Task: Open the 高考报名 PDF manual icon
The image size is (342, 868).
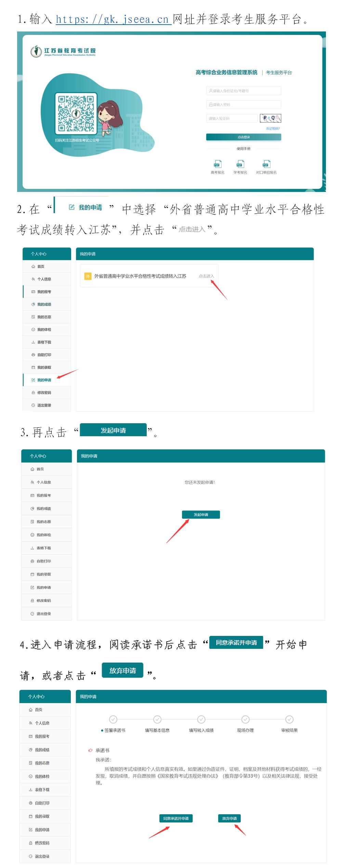Action: point(218,164)
